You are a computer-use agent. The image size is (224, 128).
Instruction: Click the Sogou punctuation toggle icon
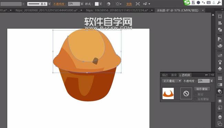203,2
